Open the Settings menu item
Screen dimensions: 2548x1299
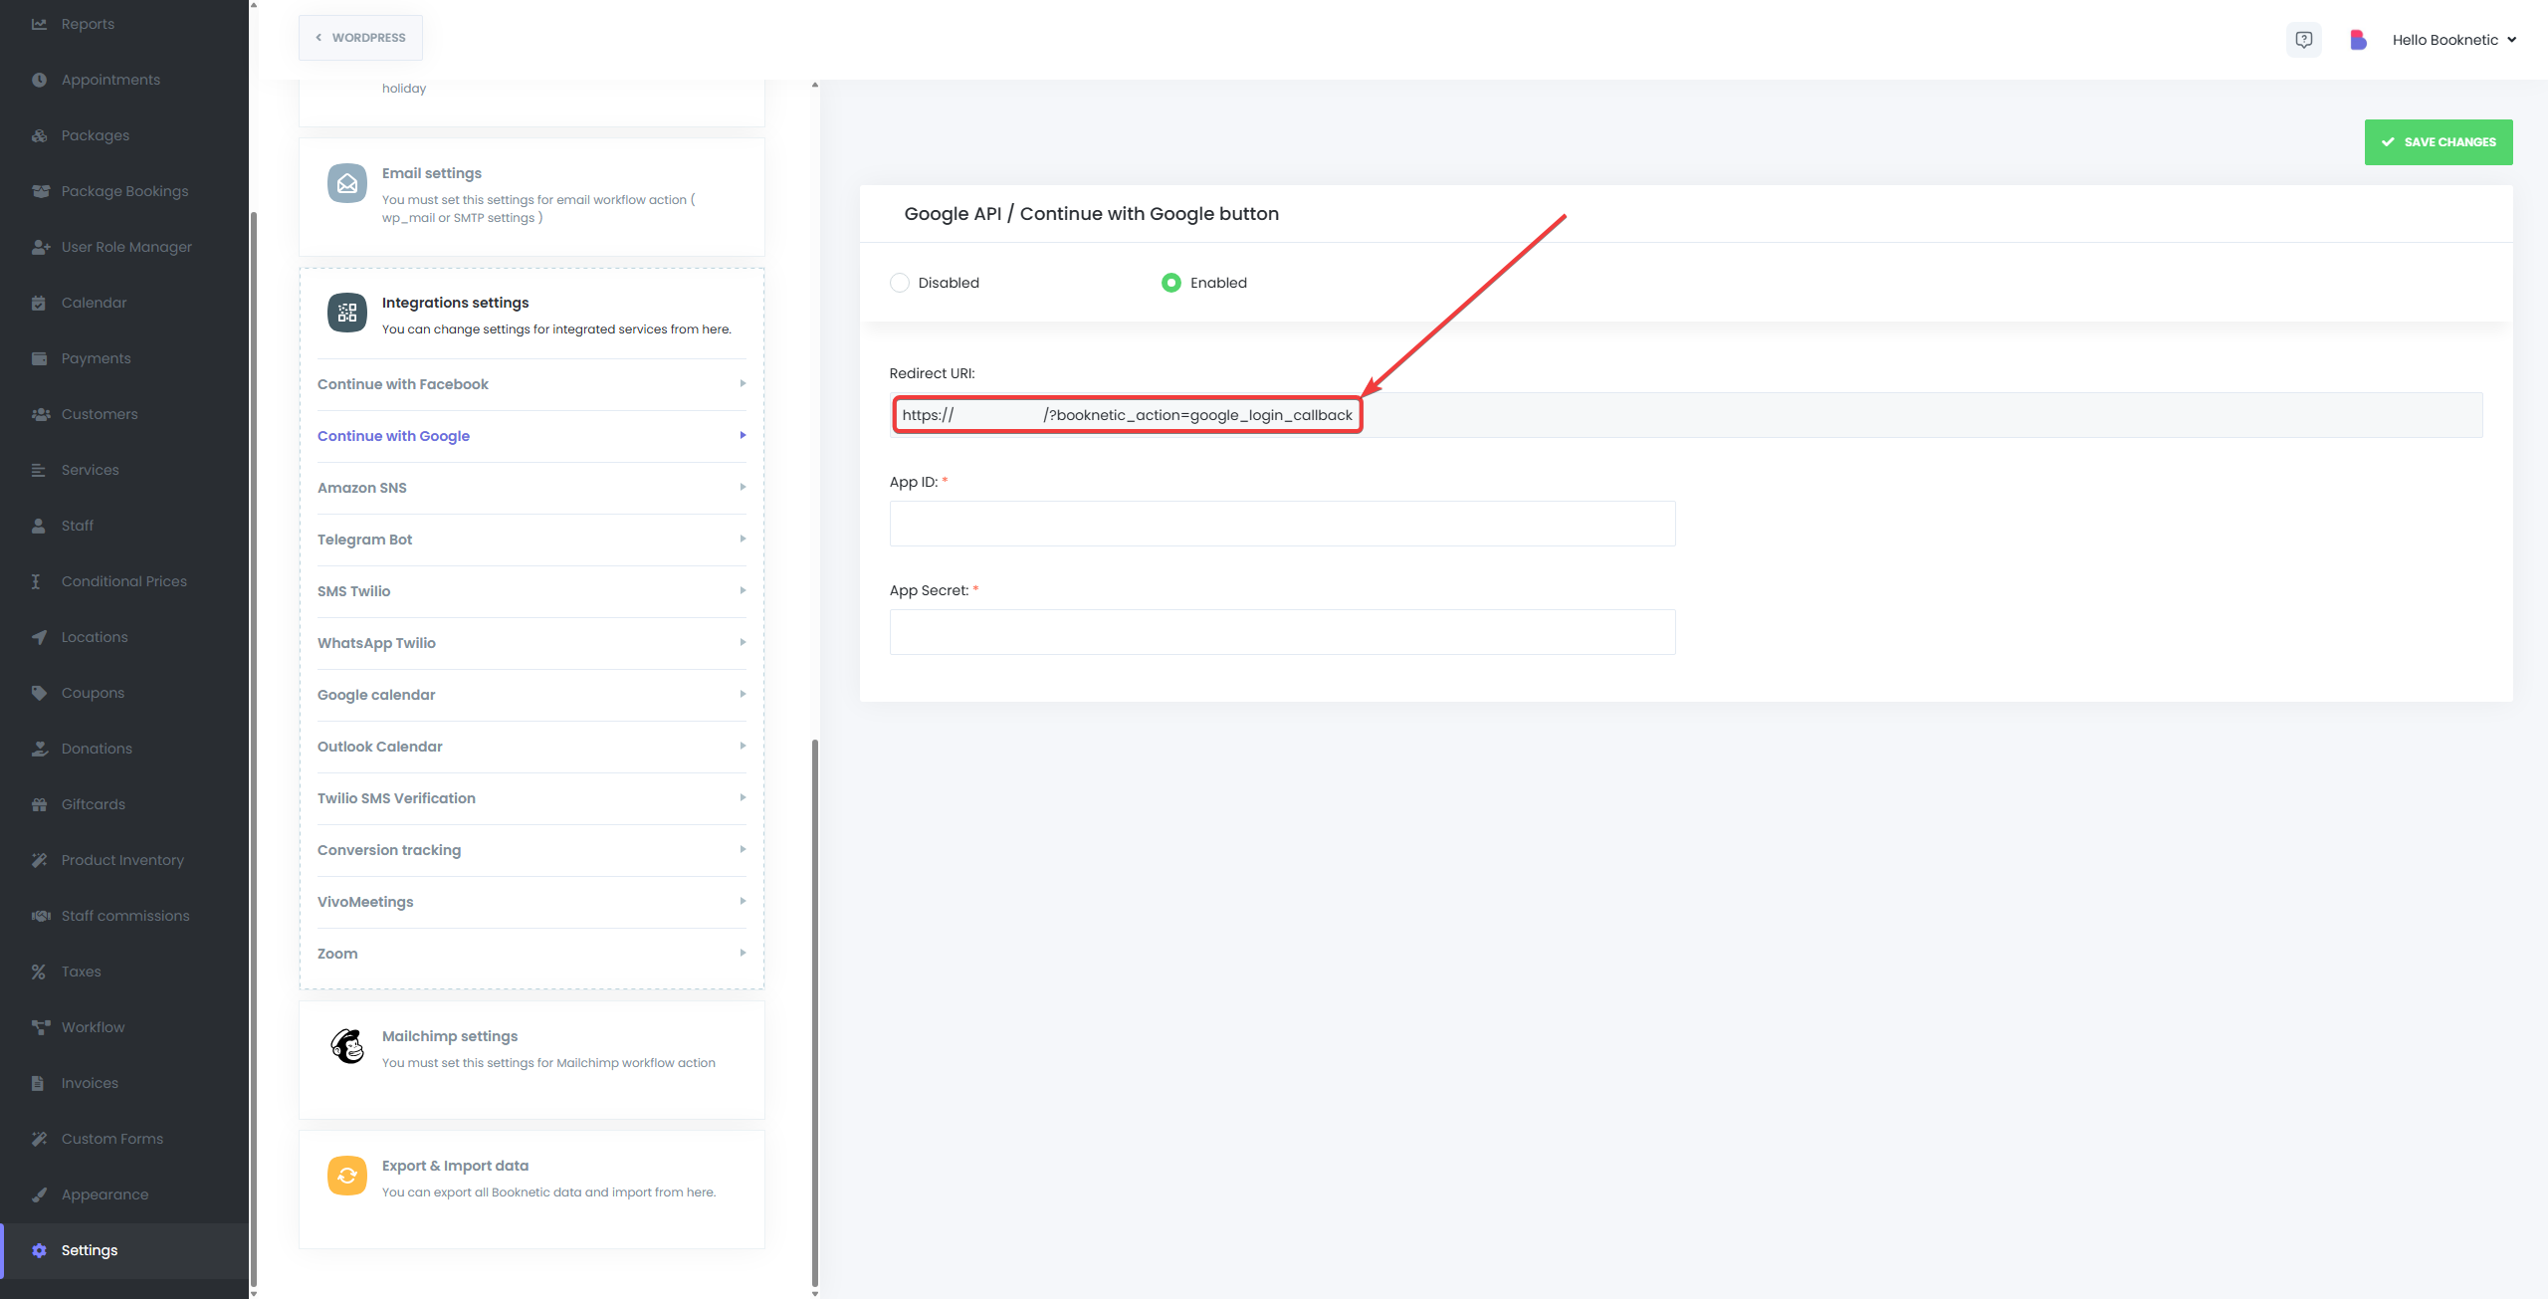124,1250
